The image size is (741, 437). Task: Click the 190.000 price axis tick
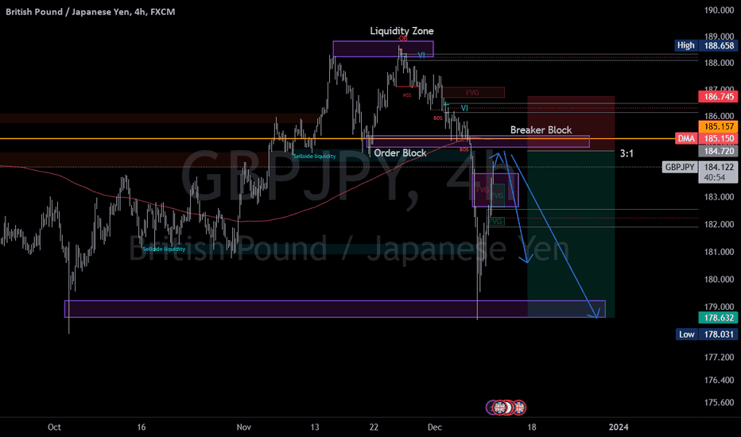coord(719,10)
